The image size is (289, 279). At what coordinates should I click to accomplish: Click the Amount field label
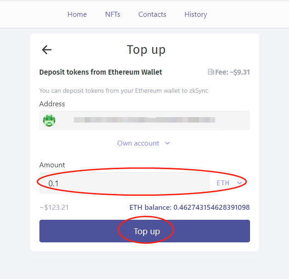[52, 165]
